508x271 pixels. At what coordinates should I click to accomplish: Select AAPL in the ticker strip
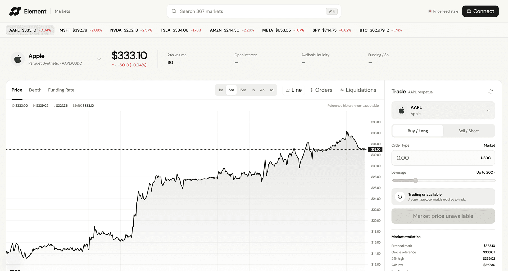coord(30,30)
